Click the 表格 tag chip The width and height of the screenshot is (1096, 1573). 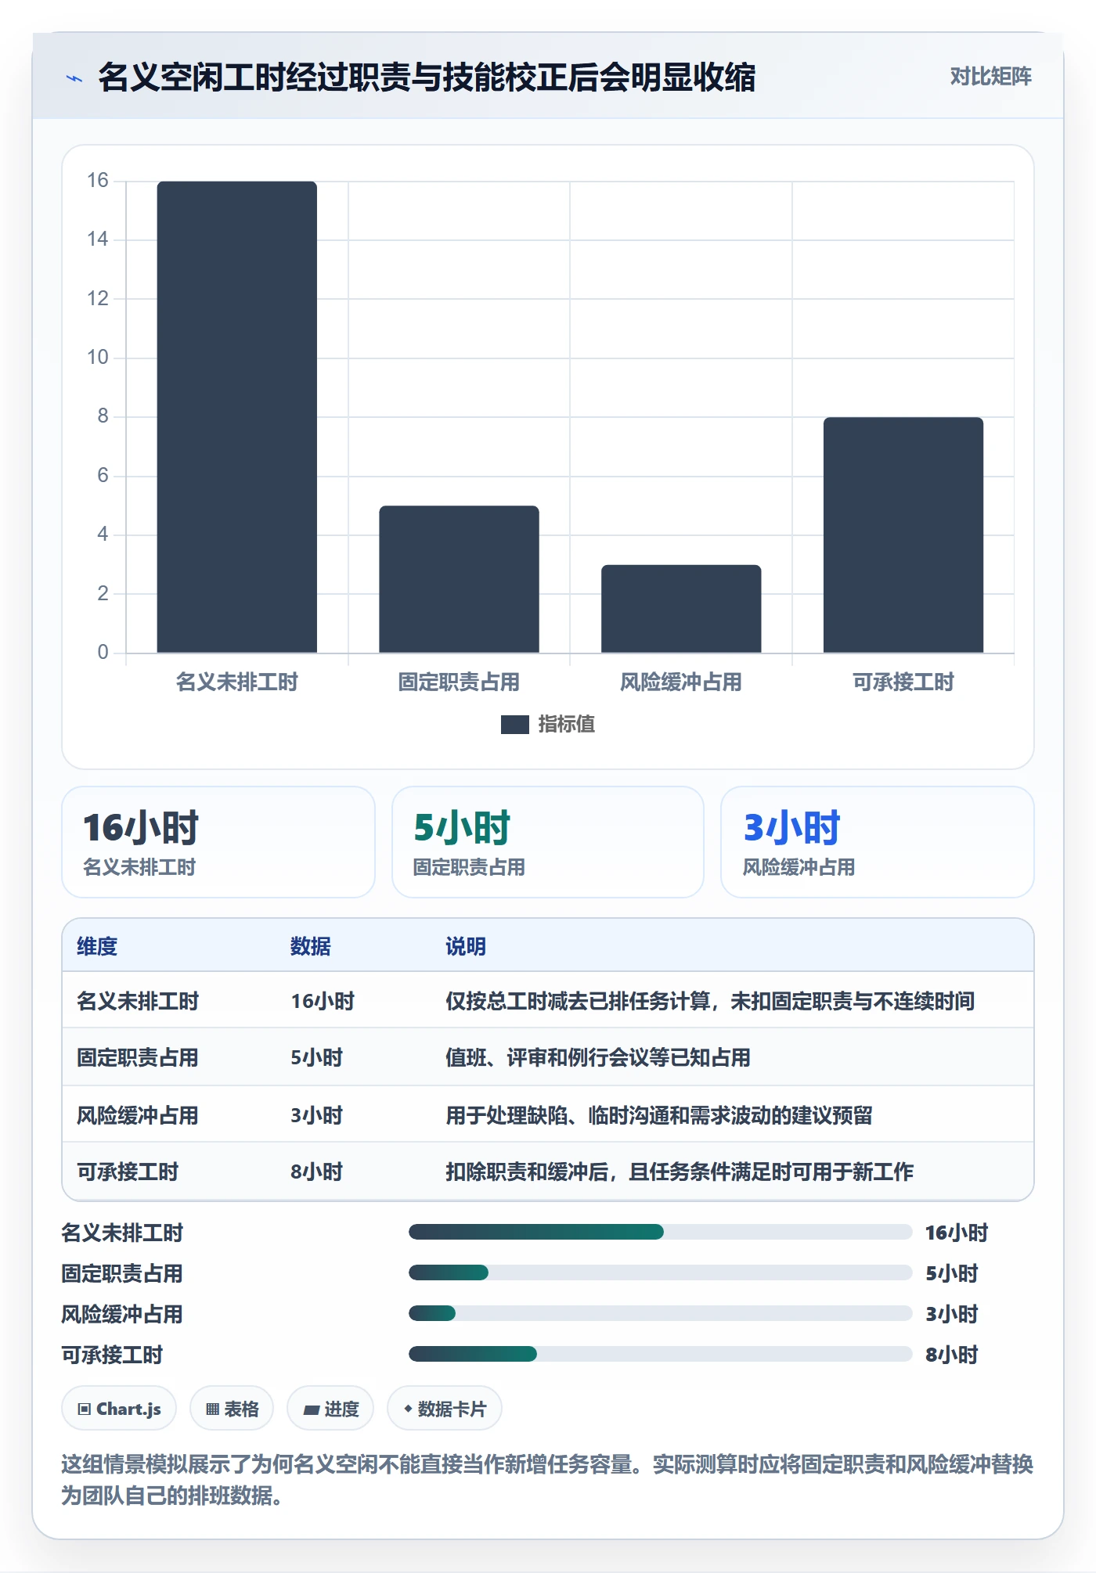[x=232, y=1409]
